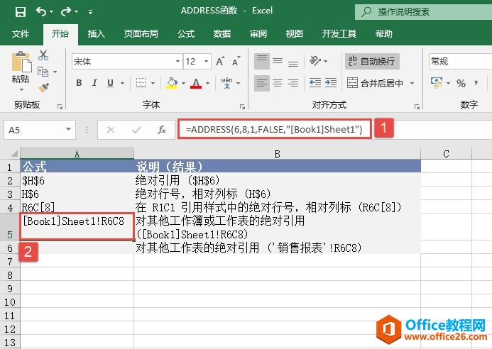Click the Redo arrow icon
The width and height of the screenshot is (492, 349).
pos(66,11)
